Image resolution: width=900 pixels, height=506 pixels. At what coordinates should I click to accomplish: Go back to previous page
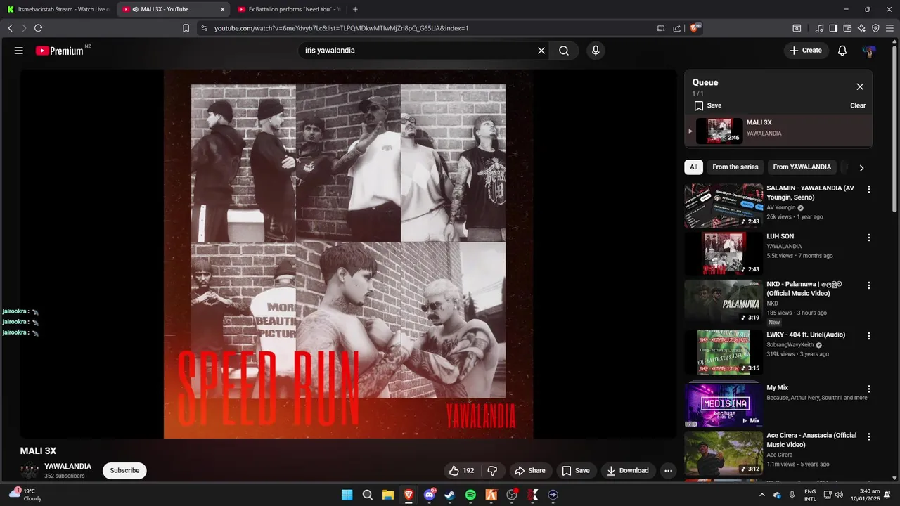coord(10,28)
